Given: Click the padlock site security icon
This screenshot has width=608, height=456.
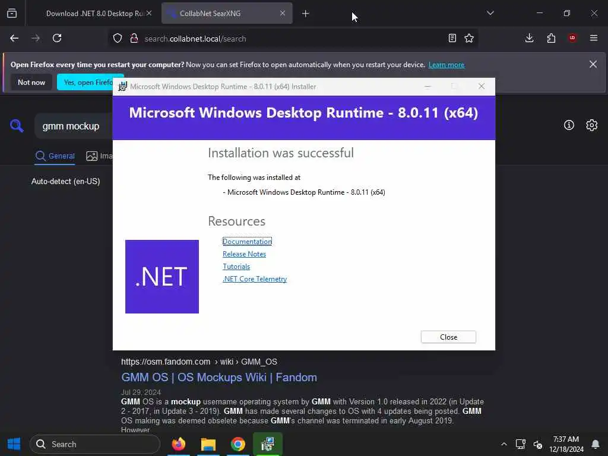Looking at the screenshot, I should click(x=134, y=38).
